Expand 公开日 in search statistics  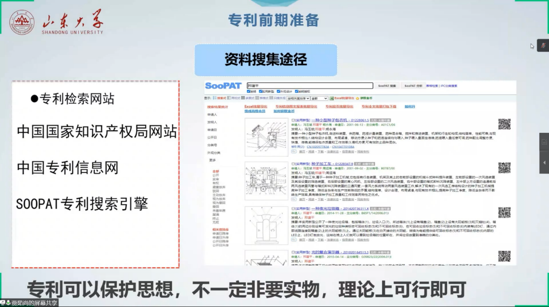click(x=212, y=137)
